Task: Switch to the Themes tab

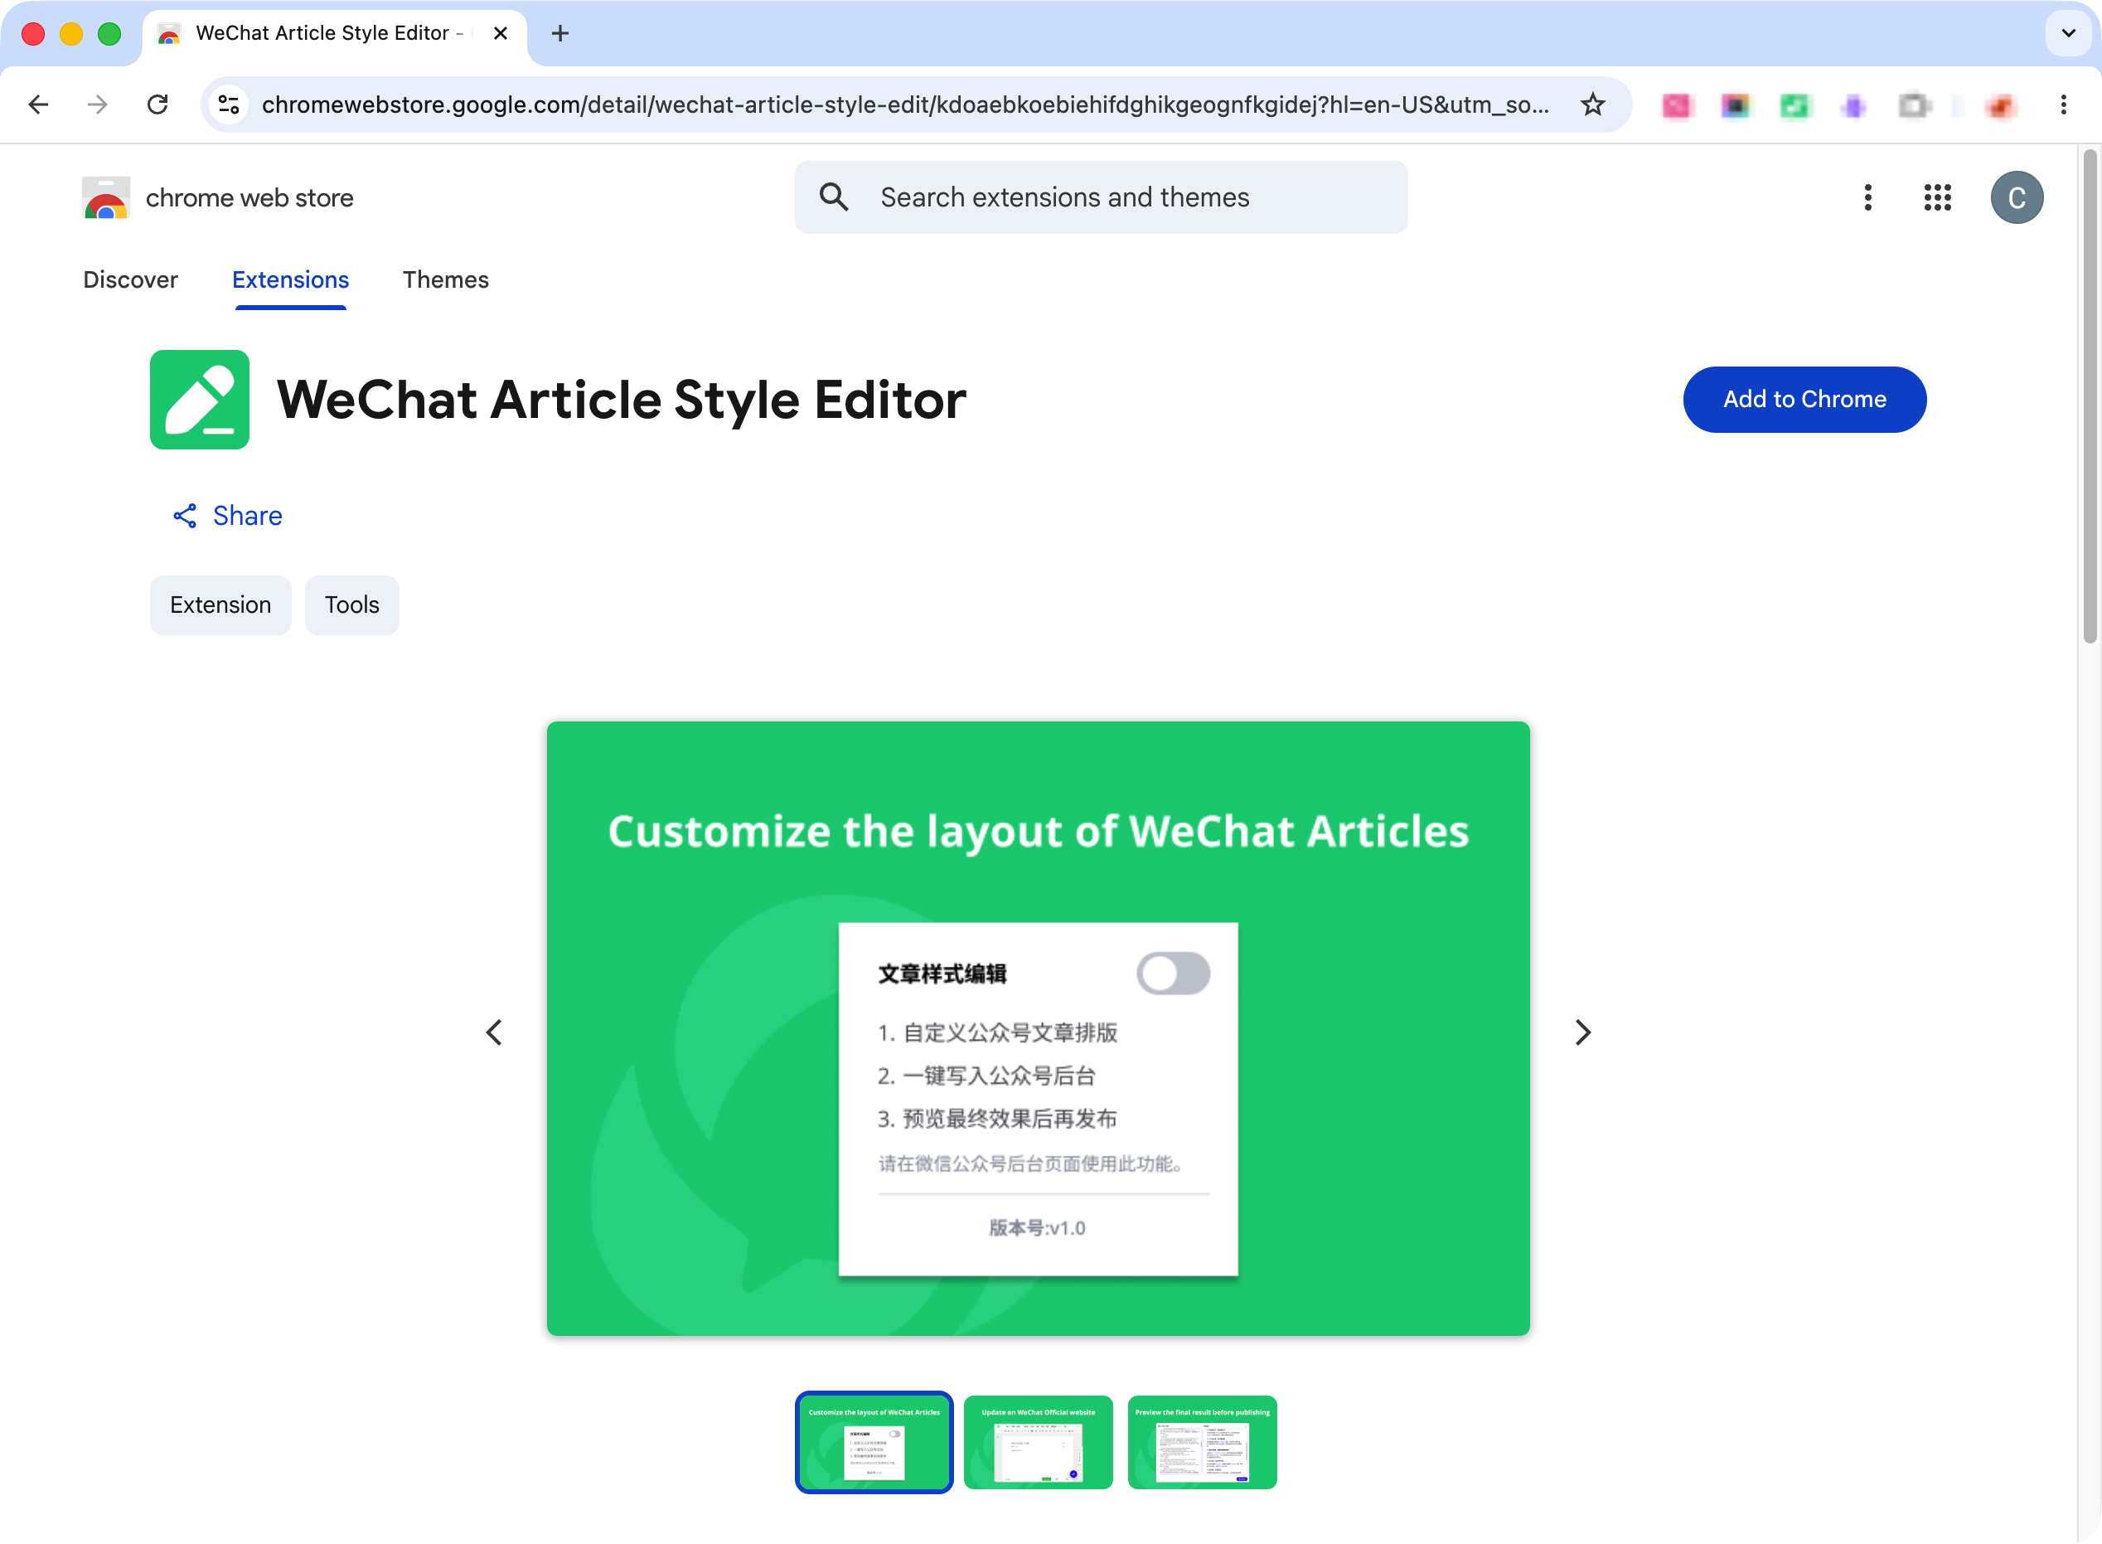Action: click(446, 279)
